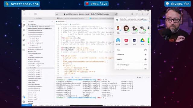This screenshot has height=108, width=193.
Task: Open the Search view in the activity bar
Action: 24,30
